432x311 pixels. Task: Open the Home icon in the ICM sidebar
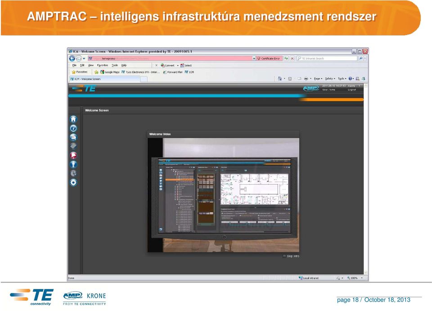[x=73, y=119]
